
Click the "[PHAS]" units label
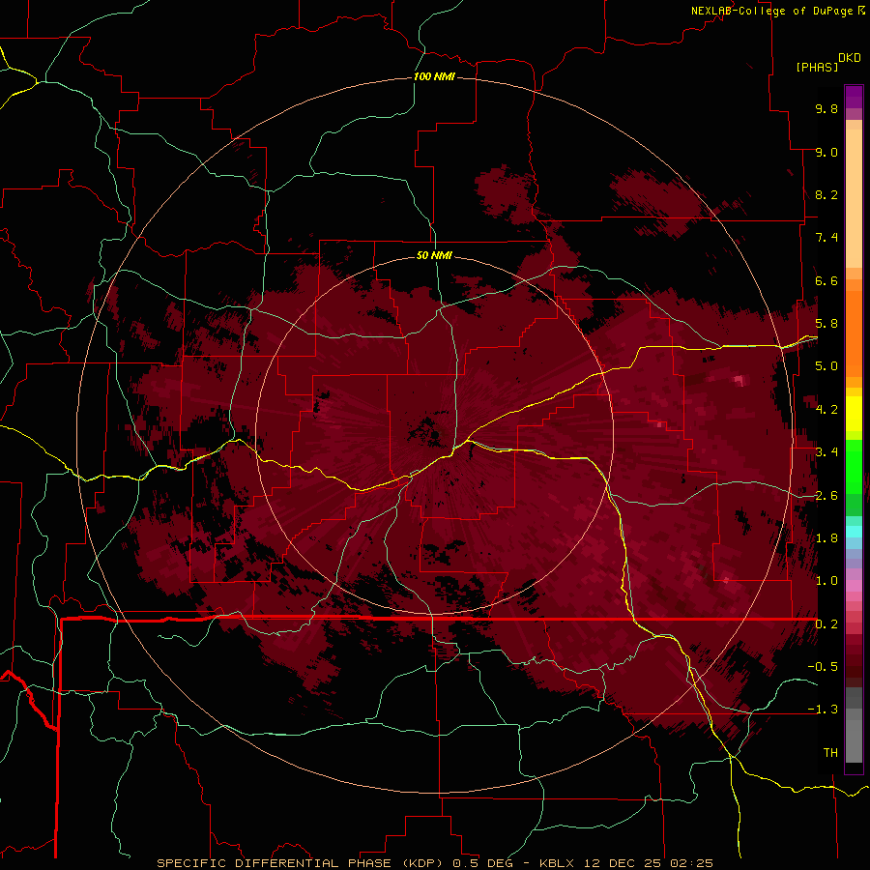tap(817, 67)
